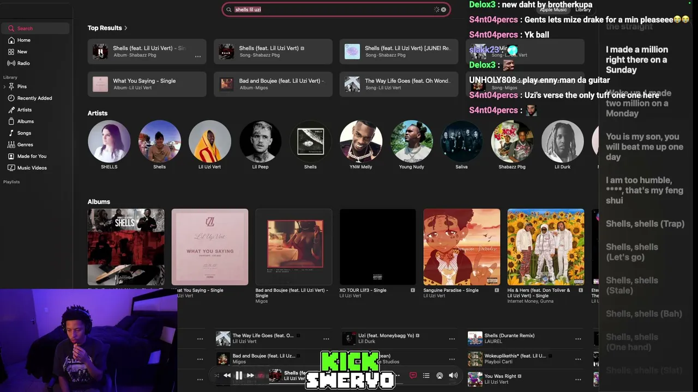Click the volume speaker icon

click(x=453, y=375)
